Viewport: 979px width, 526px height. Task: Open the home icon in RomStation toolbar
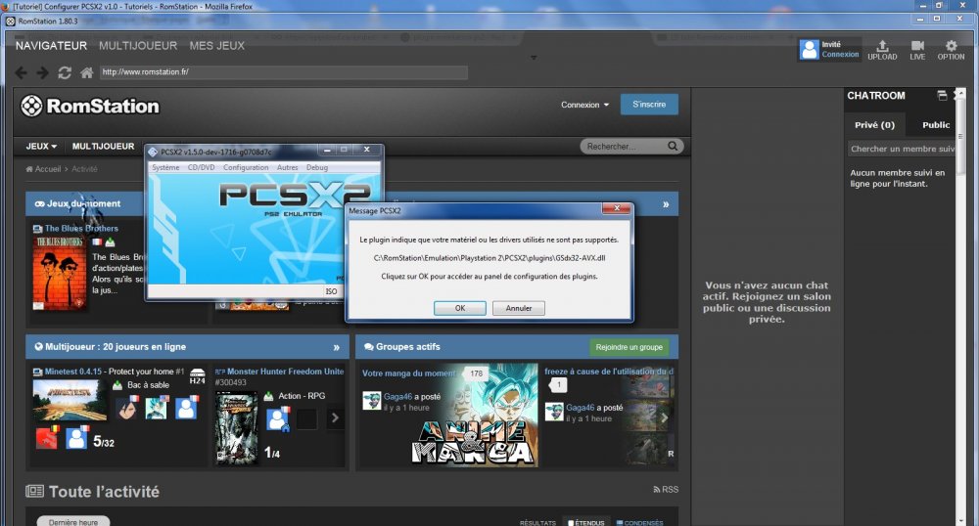tap(87, 73)
